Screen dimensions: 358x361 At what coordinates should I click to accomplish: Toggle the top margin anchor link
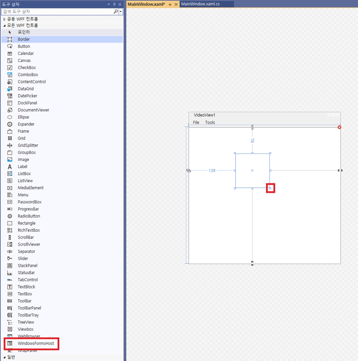pyautogui.click(x=252, y=127)
